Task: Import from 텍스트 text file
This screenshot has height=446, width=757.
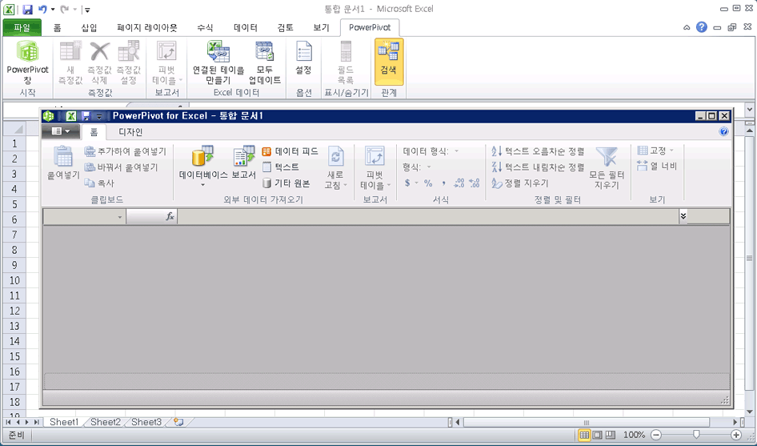Action: [281, 167]
